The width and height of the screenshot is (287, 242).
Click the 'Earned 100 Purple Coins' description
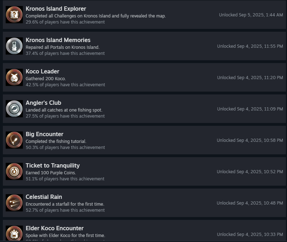(x=51, y=173)
